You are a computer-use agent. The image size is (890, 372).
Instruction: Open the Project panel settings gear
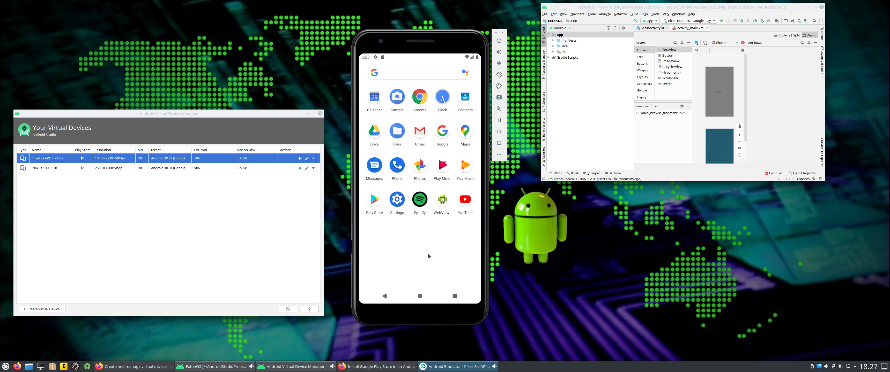click(624, 28)
